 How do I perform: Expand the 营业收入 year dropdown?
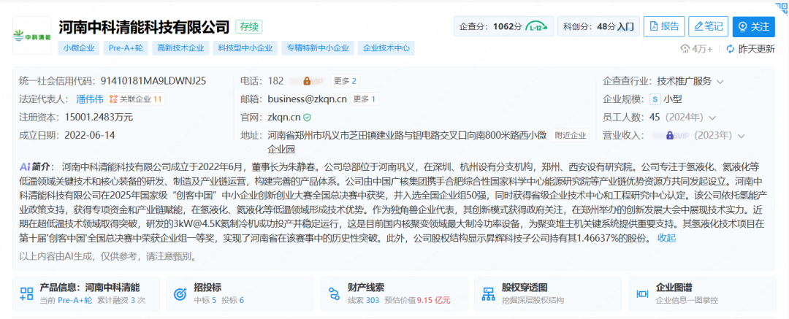742,135
